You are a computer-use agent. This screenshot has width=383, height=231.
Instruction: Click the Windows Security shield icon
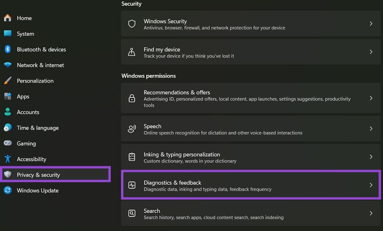click(x=132, y=24)
